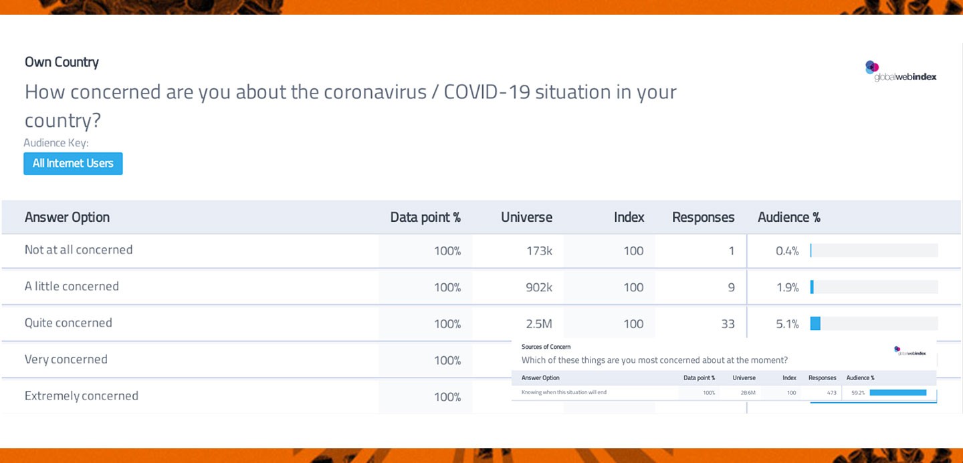Click the globalwebindex logo at top right

[901, 71]
